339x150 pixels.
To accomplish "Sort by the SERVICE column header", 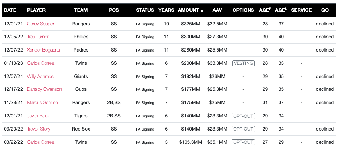I will pos(301,10).
